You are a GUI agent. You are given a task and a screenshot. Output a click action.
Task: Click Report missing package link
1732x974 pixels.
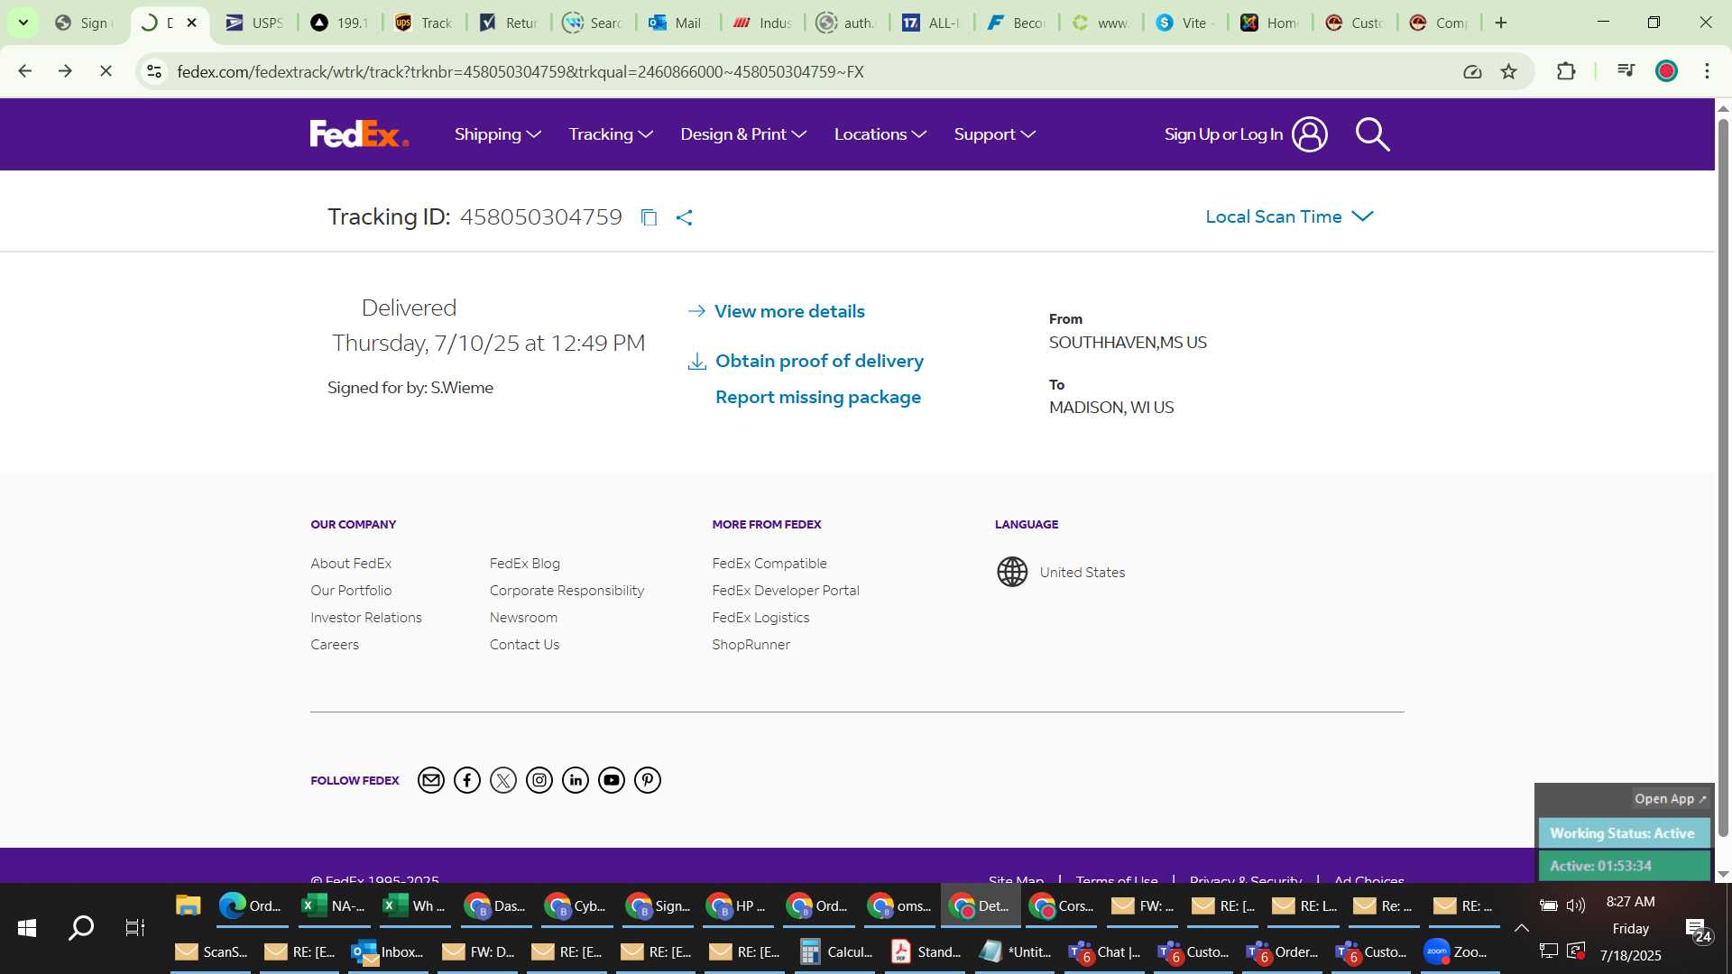click(818, 397)
